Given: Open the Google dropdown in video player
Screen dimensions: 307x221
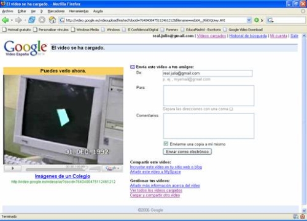Looking at the screenshot, I should pos(112,168).
